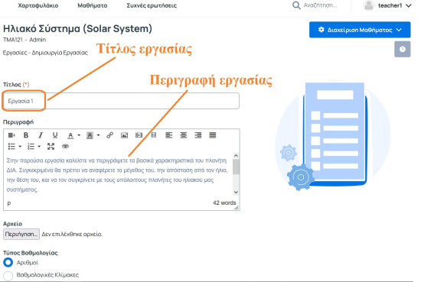Open the bullet list style dropdown arrow
Image resolution: width=421 pixels, height=282 pixels.
20,147
